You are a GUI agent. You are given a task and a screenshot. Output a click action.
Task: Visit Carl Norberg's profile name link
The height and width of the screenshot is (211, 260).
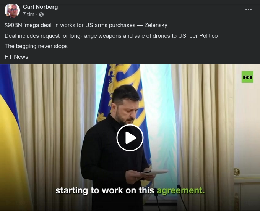click(40, 7)
